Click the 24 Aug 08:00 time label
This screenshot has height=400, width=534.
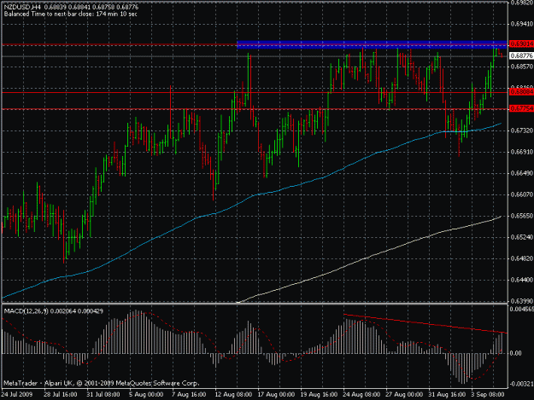coord(361,395)
